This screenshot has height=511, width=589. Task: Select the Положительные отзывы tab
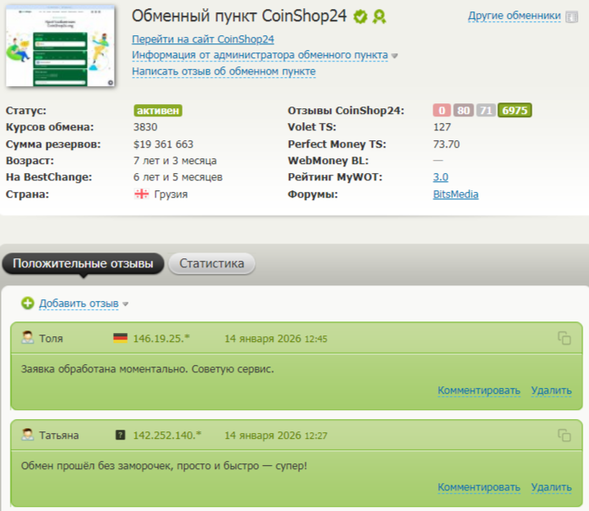(83, 264)
